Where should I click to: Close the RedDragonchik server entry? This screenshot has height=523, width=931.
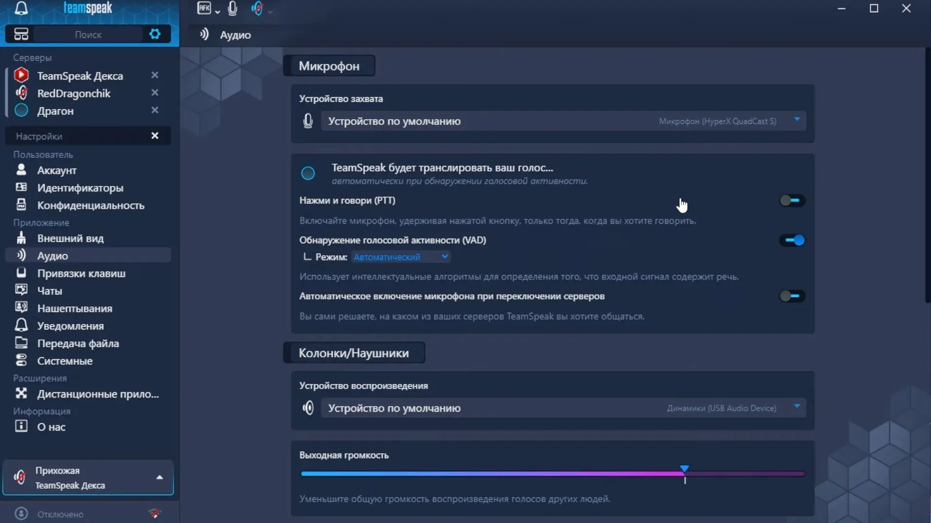click(155, 92)
